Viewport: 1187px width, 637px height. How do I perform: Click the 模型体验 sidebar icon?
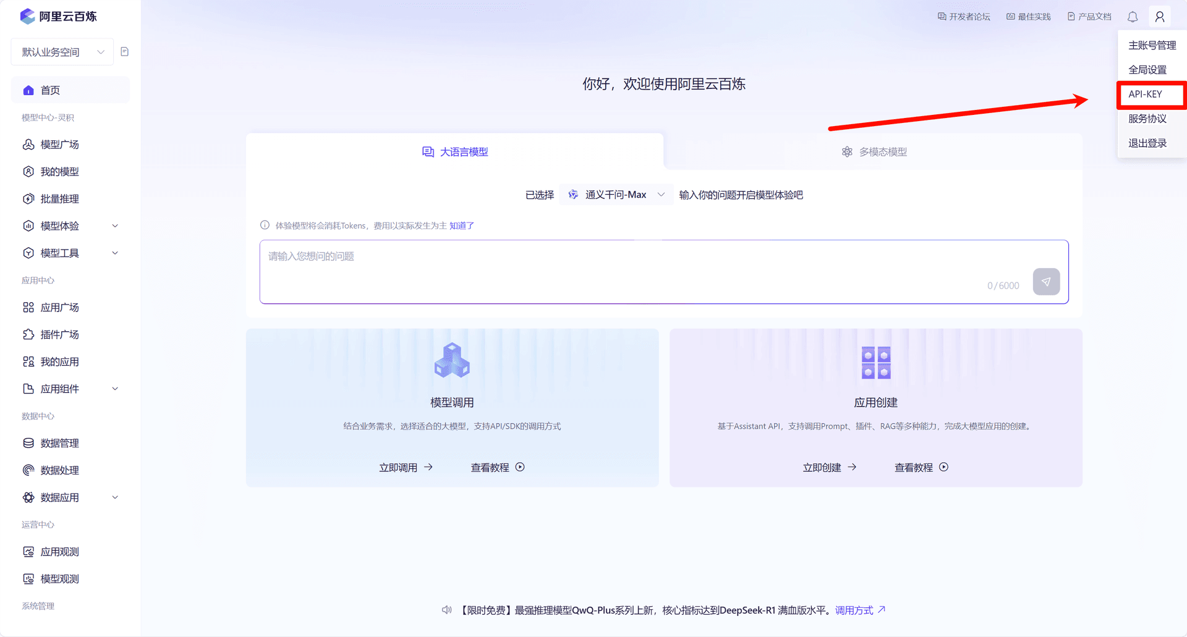[28, 226]
